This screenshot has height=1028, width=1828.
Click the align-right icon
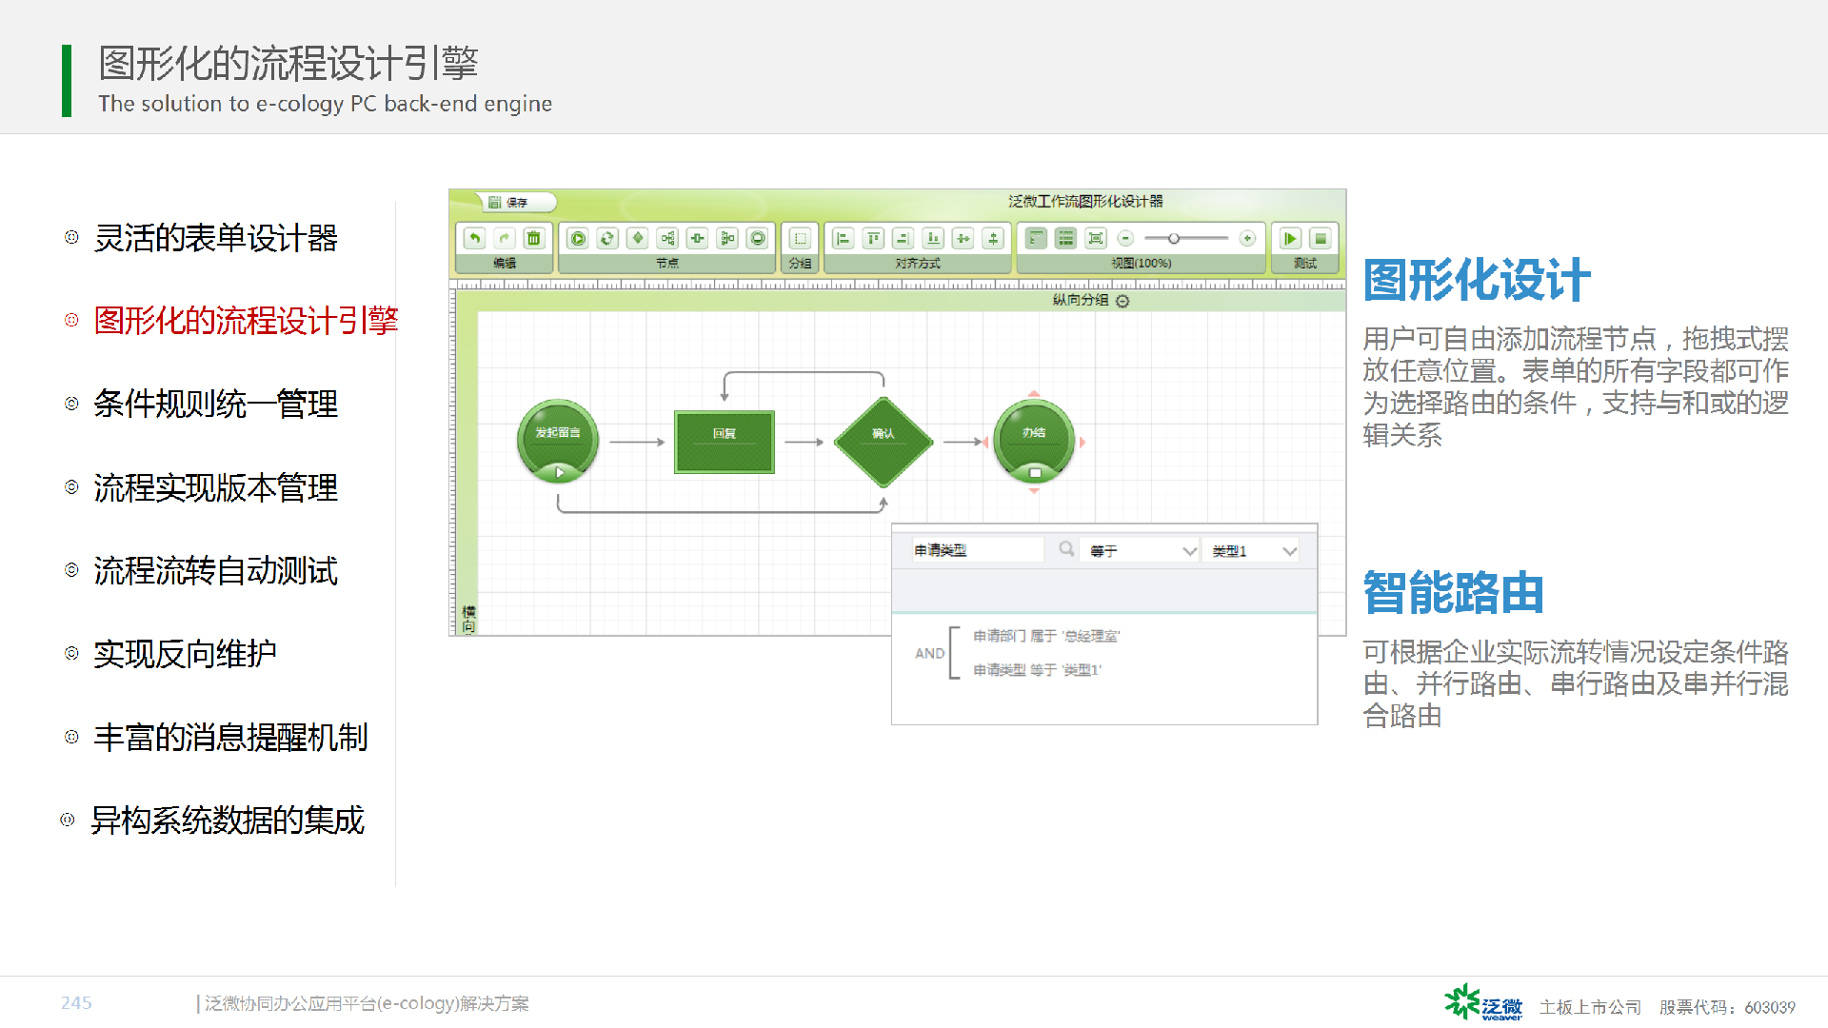pos(904,238)
